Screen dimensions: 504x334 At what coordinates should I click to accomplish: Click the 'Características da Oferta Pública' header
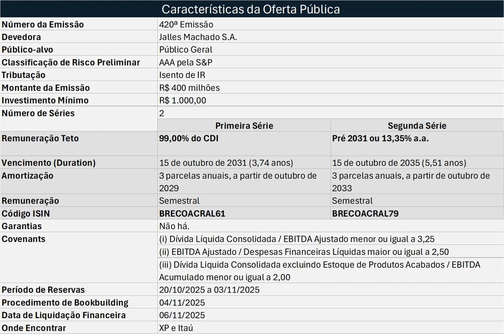click(x=251, y=9)
